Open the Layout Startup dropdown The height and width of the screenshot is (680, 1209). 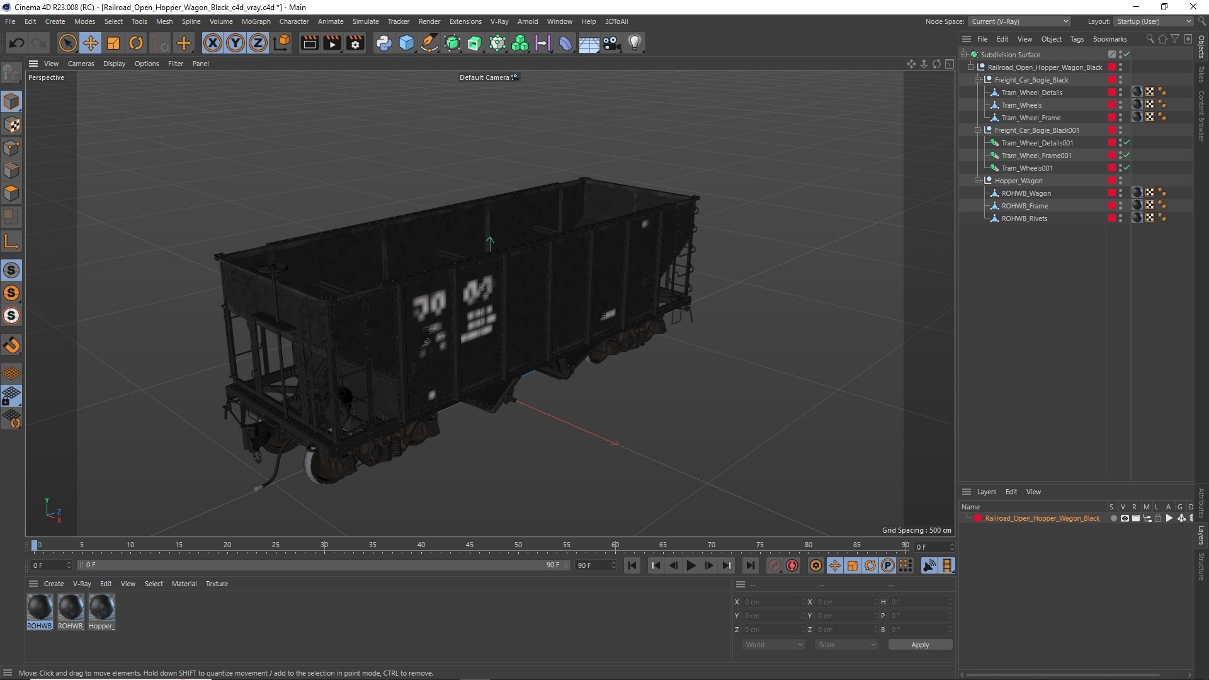1154,21
